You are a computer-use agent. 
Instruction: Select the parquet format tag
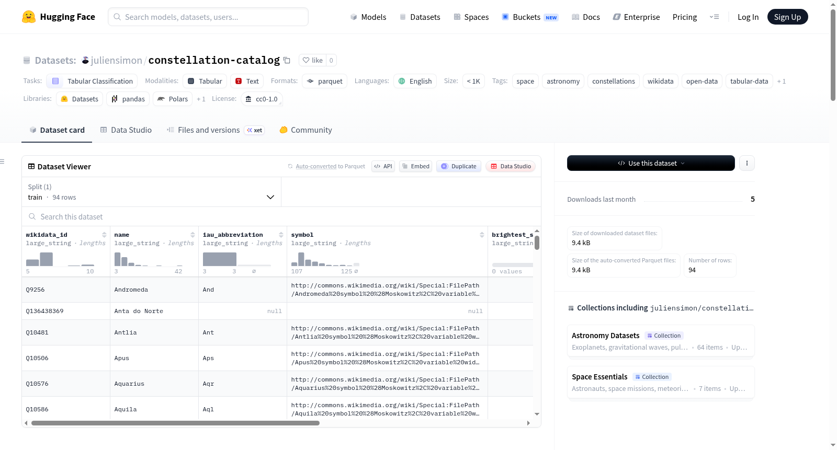324,81
